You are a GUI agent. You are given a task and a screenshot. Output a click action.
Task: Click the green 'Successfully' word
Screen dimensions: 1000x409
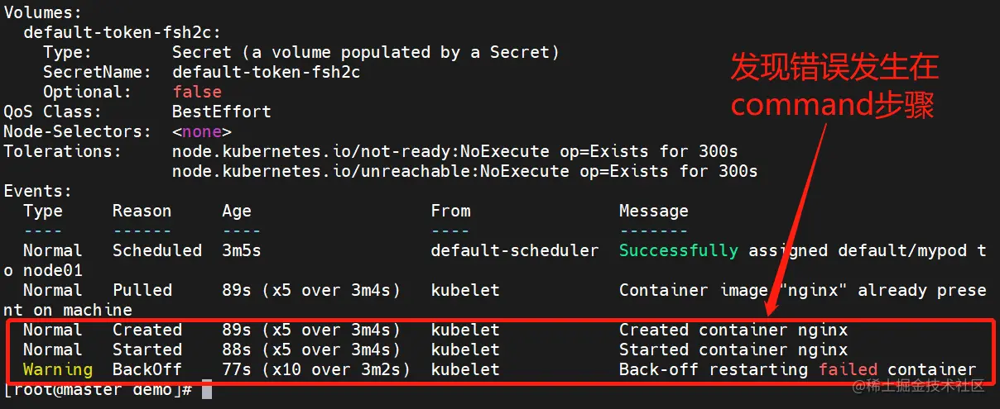pyautogui.click(x=678, y=250)
